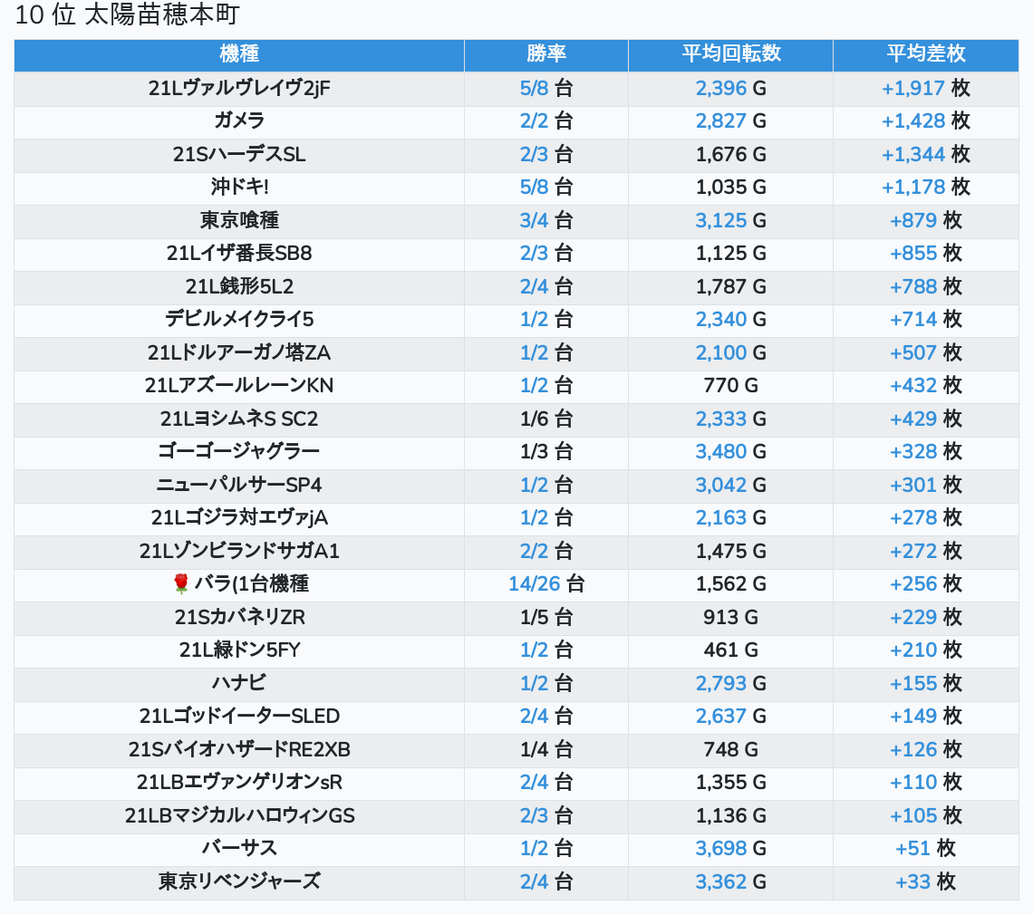Open the 5/8 win rate link for 沖ドキ!
This screenshot has width=1033, height=915.
click(534, 188)
